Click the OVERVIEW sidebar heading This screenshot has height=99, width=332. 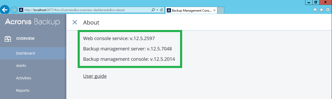point(25,39)
